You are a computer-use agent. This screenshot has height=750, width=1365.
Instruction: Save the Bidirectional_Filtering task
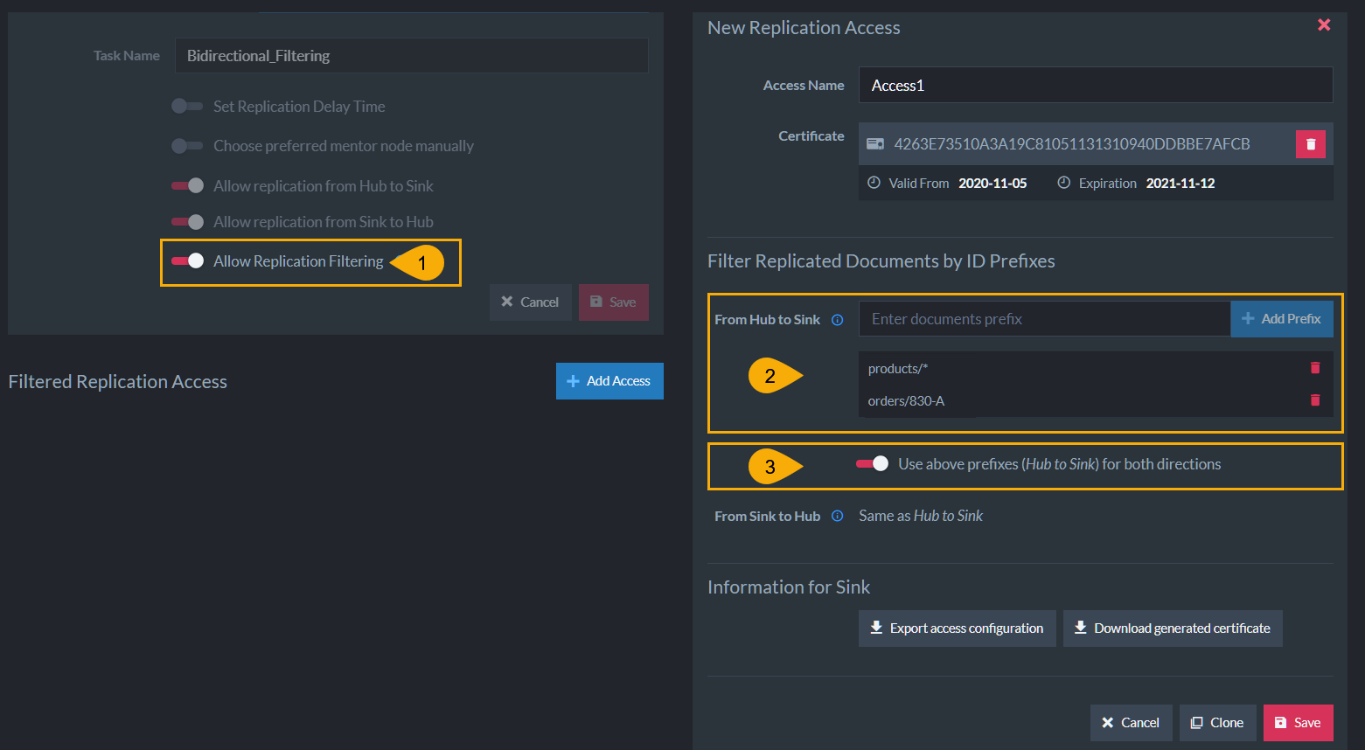(614, 302)
